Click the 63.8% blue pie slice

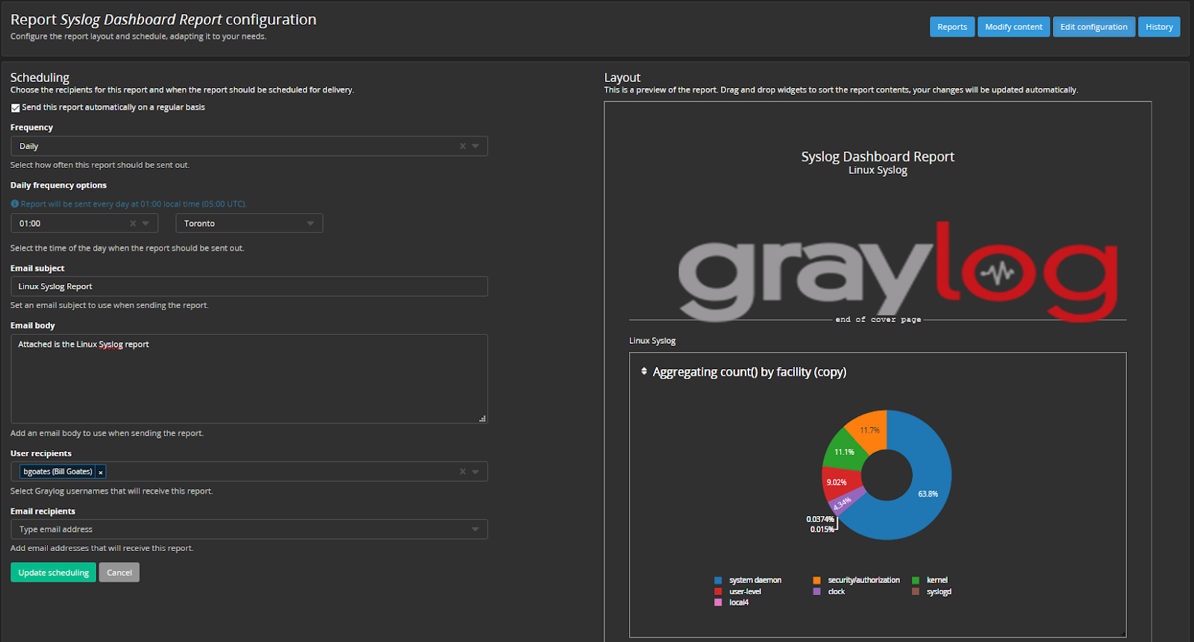point(929,492)
